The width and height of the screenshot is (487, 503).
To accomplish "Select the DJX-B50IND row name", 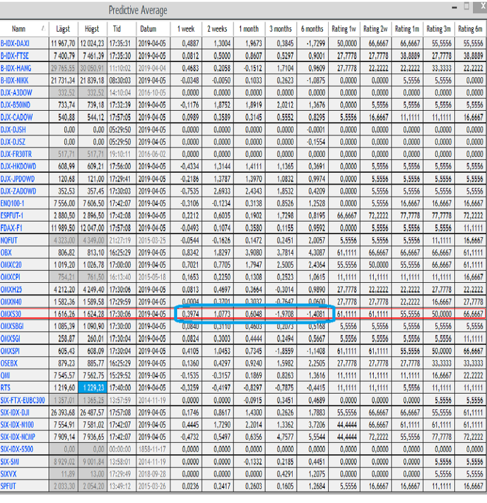I will (x=15, y=105).
